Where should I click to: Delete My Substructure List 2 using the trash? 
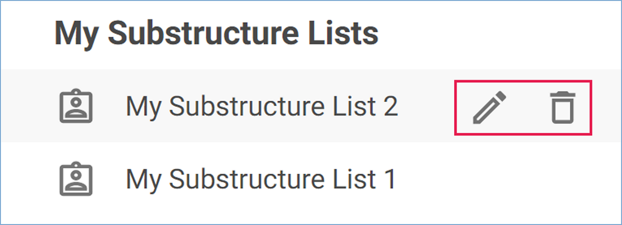pyautogui.click(x=563, y=107)
